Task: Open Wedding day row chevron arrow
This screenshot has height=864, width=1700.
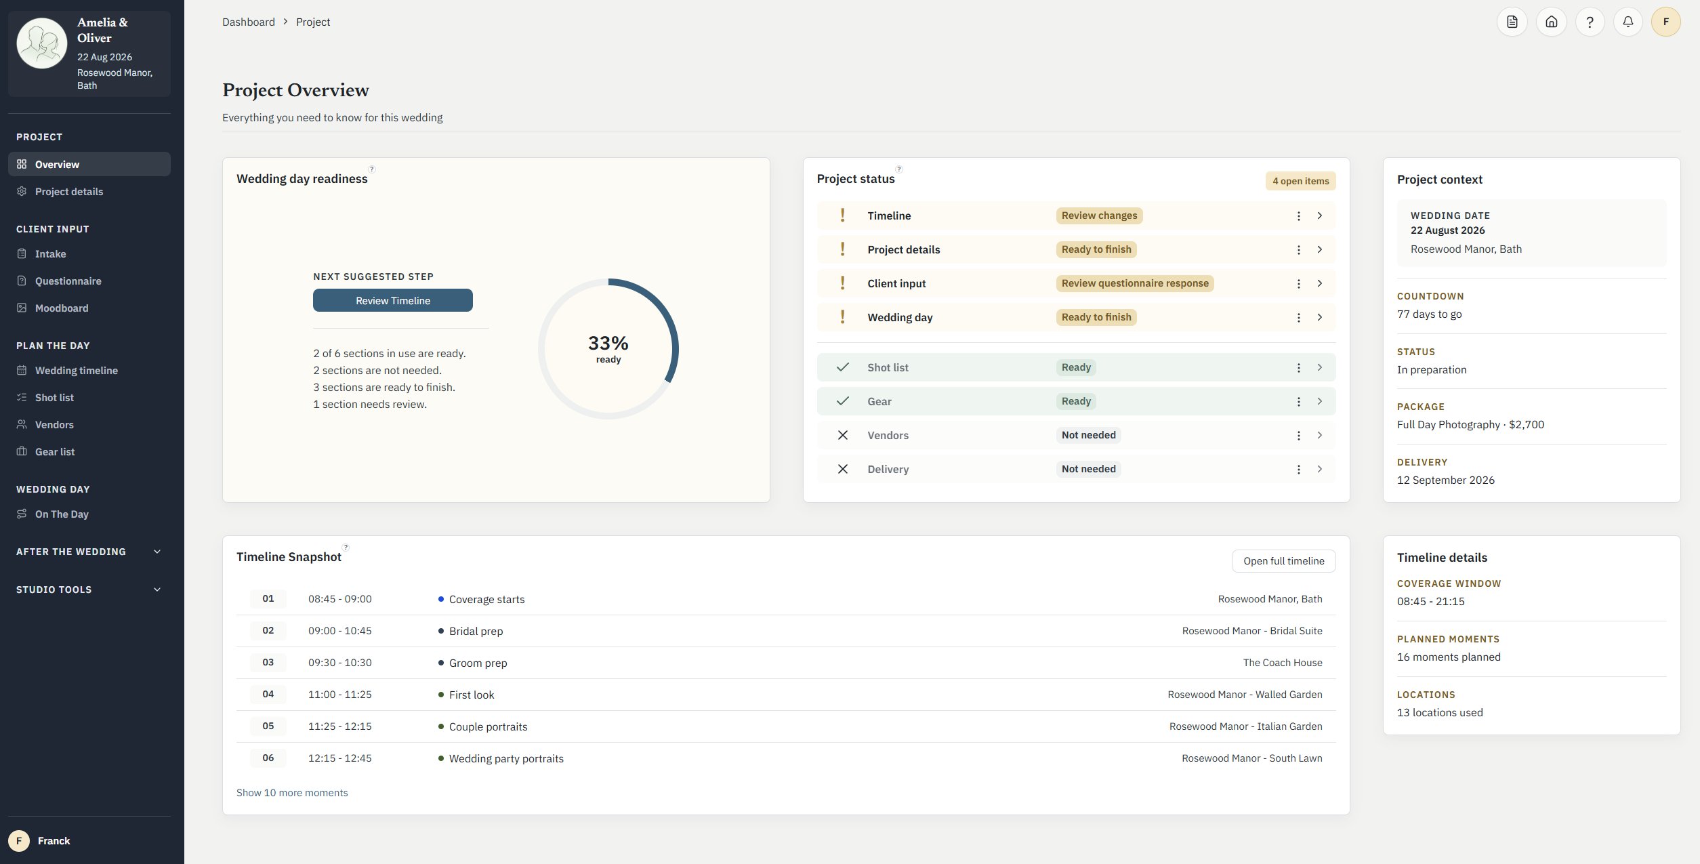Action: click(x=1319, y=317)
